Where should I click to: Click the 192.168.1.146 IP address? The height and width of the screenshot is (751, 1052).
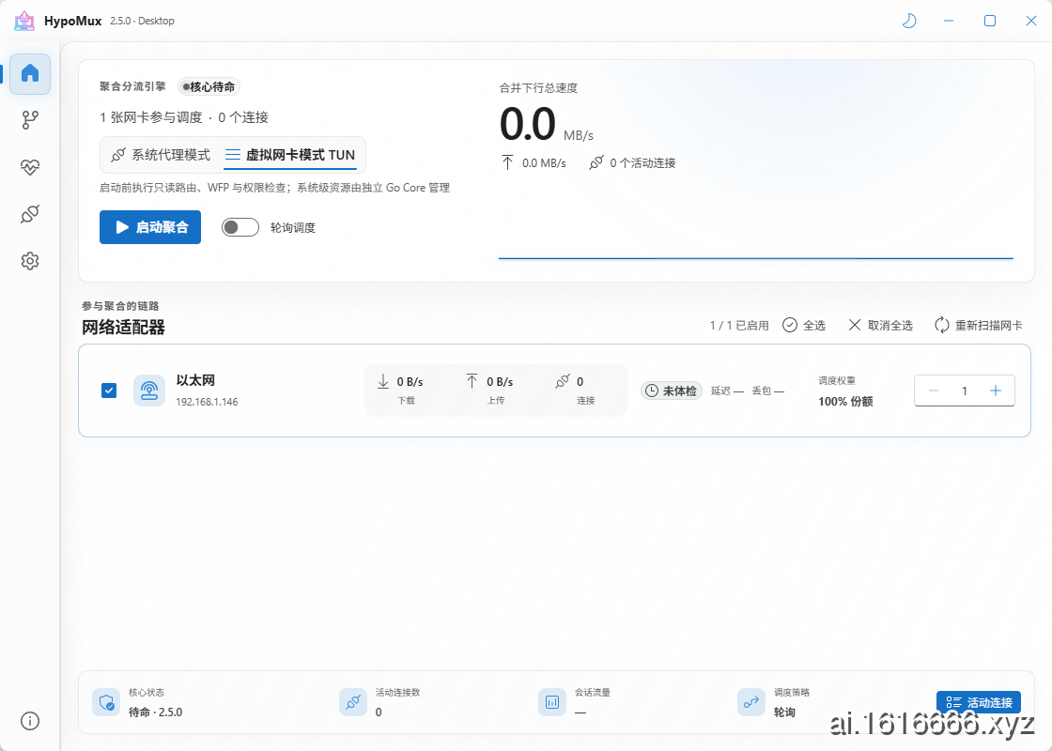[207, 402]
